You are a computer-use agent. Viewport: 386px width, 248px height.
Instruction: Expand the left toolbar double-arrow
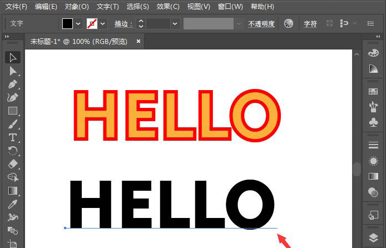(x=7, y=36)
